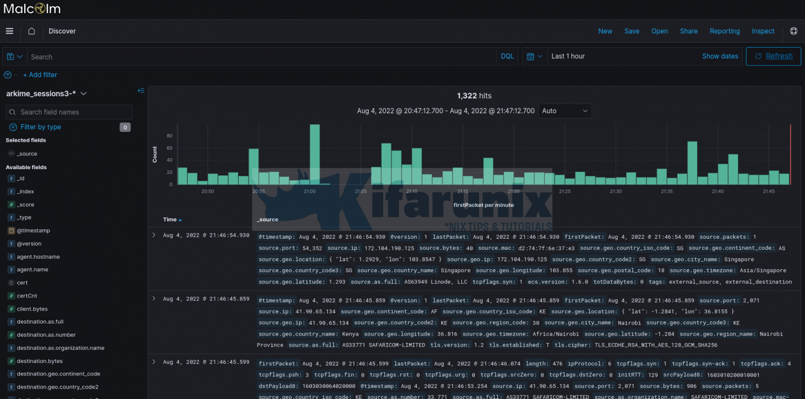Click the Search field names input

[x=73, y=112]
